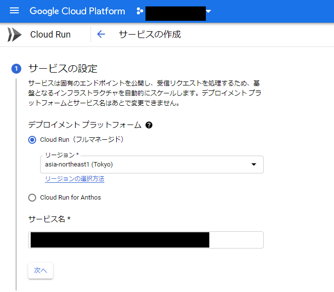Open the リージョン asia-northeast1 (Tokyo) dropdown
Viewport: 334px width, 292px height.
[x=152, y=165]
